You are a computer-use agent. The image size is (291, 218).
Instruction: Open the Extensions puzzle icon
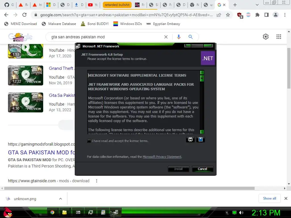257,15
